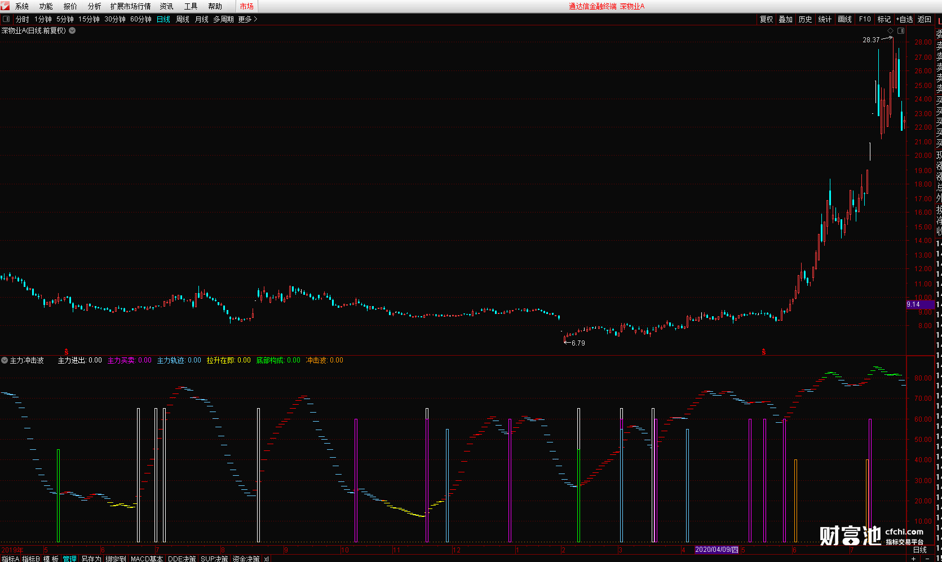Screen dimensions: 942x562
Task: Click the 冲击波 indicator value label
Action: pos(324,360)
